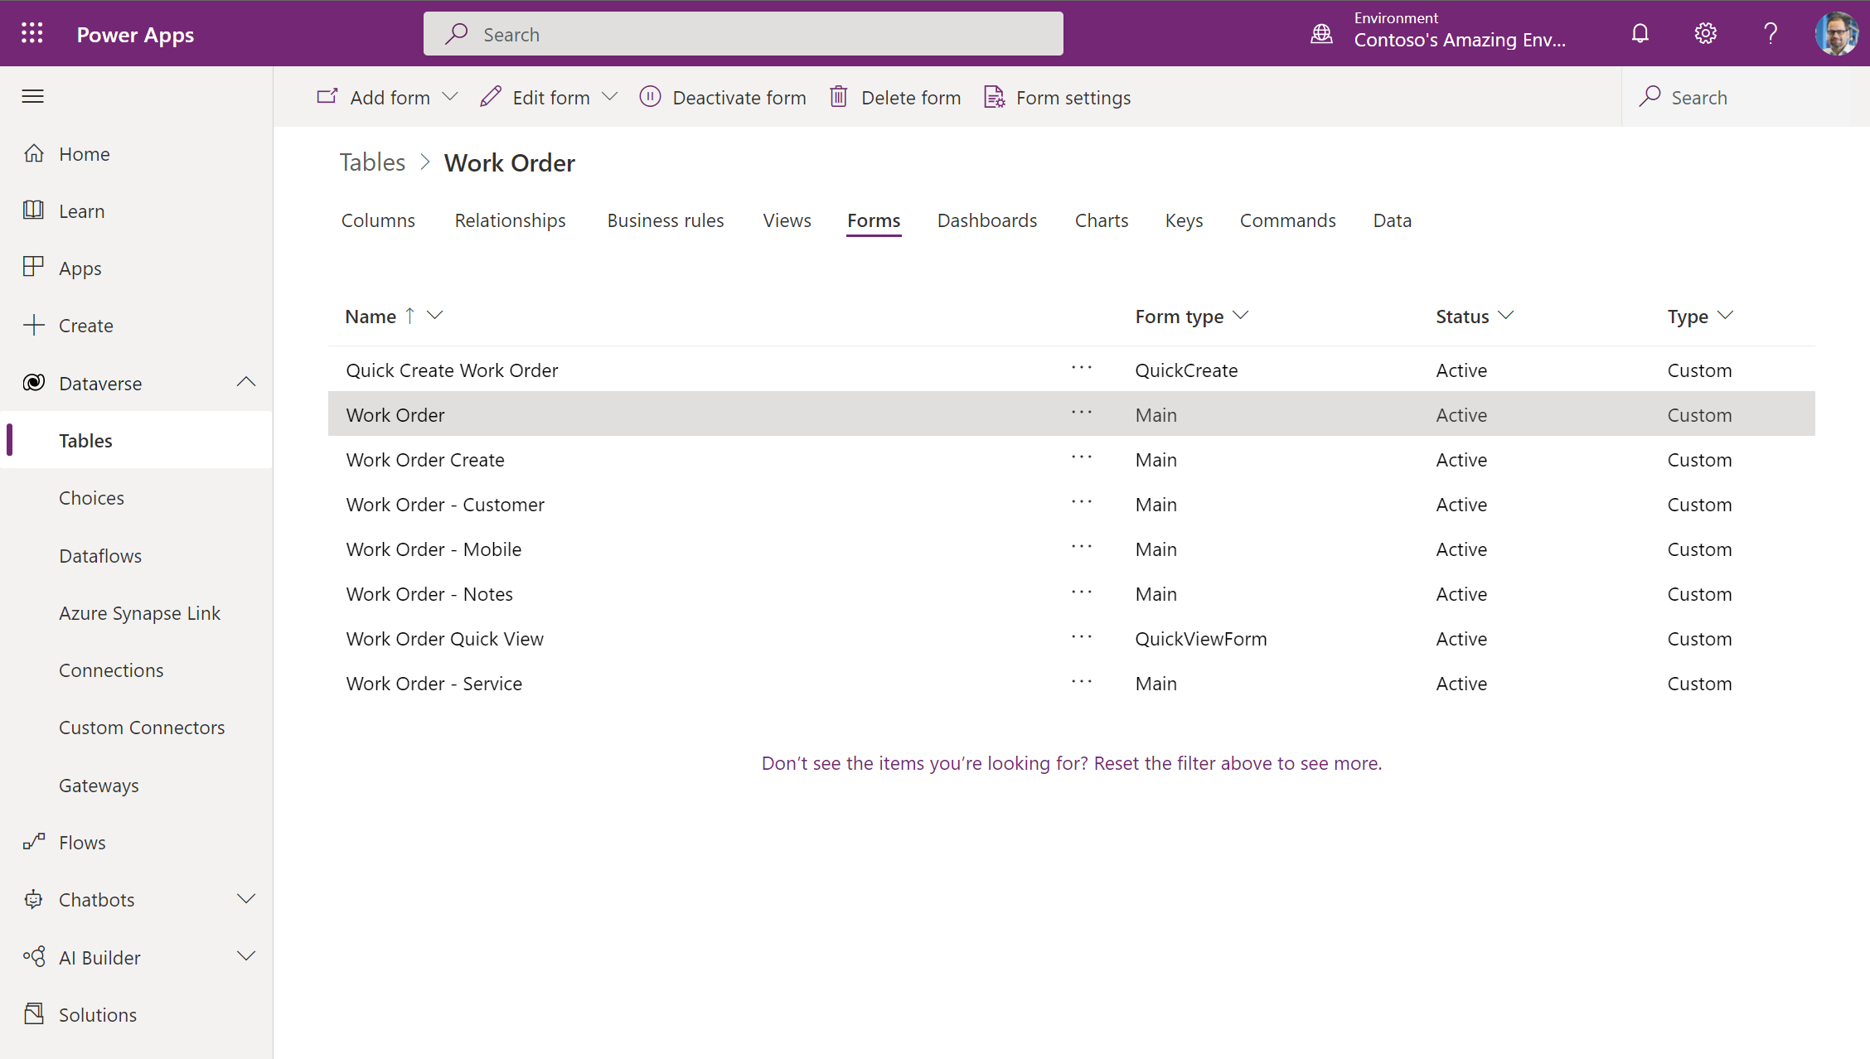This screenshot has height=1059, width=1870.
Task: Click the Deactivate form pause icon
Action: coord(650,97)
